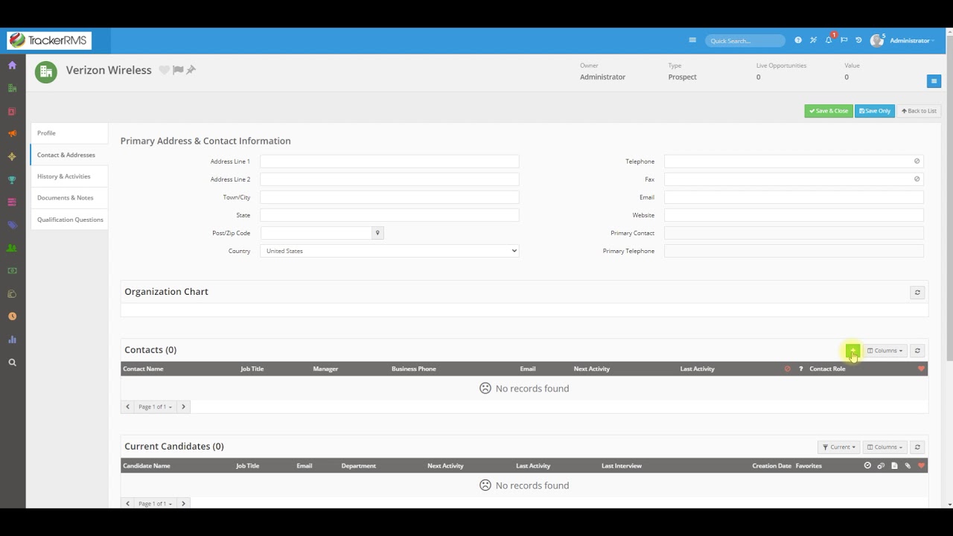953x536 pixels.
Task: Open the Administrator user dropdown
Action: pyautogui.click(x=911, y=40)
